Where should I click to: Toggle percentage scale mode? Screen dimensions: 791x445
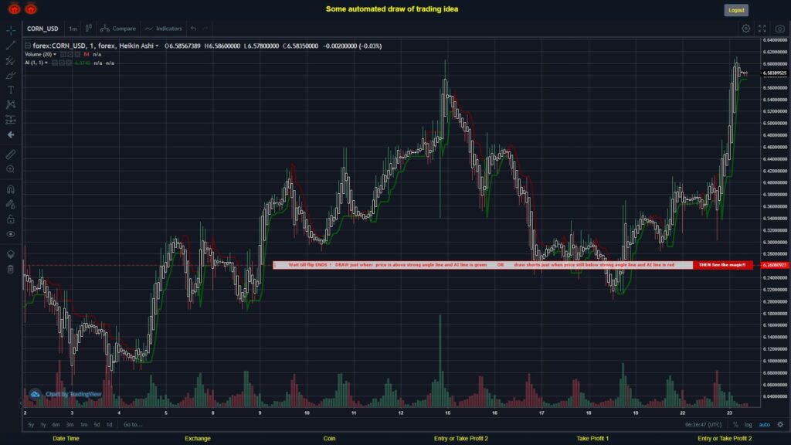pos(735,425)
